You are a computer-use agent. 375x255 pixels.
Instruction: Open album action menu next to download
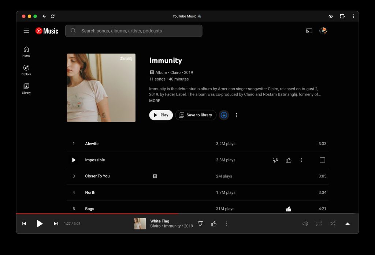point(237,115)
